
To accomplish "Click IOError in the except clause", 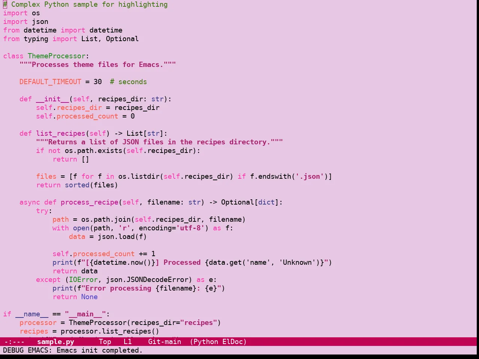I will [83, 280].
